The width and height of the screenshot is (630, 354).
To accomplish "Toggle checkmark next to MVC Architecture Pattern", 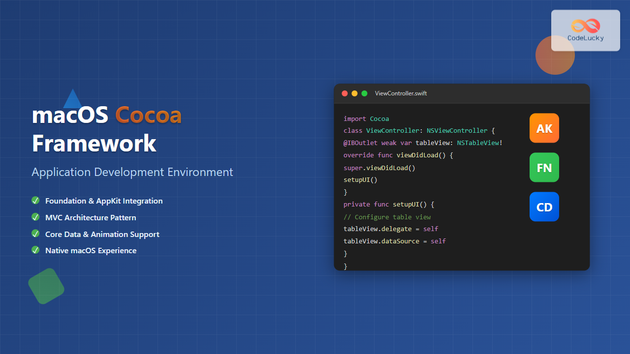I will coord(35,217).
